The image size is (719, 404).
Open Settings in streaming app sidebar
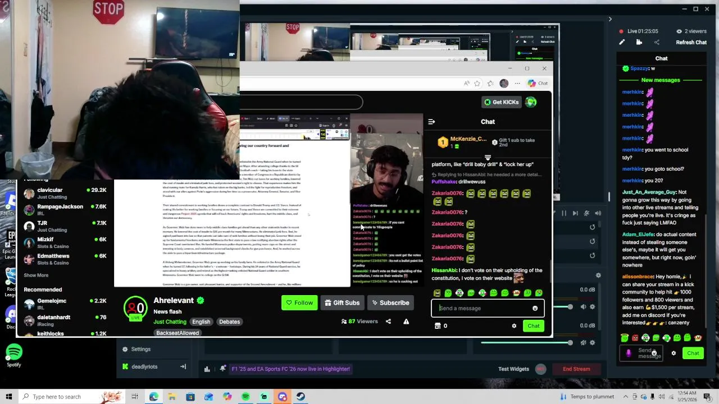coord(136,349)
